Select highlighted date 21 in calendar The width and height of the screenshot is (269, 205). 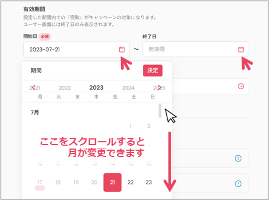pyautogui.click(x=112, y=182)
